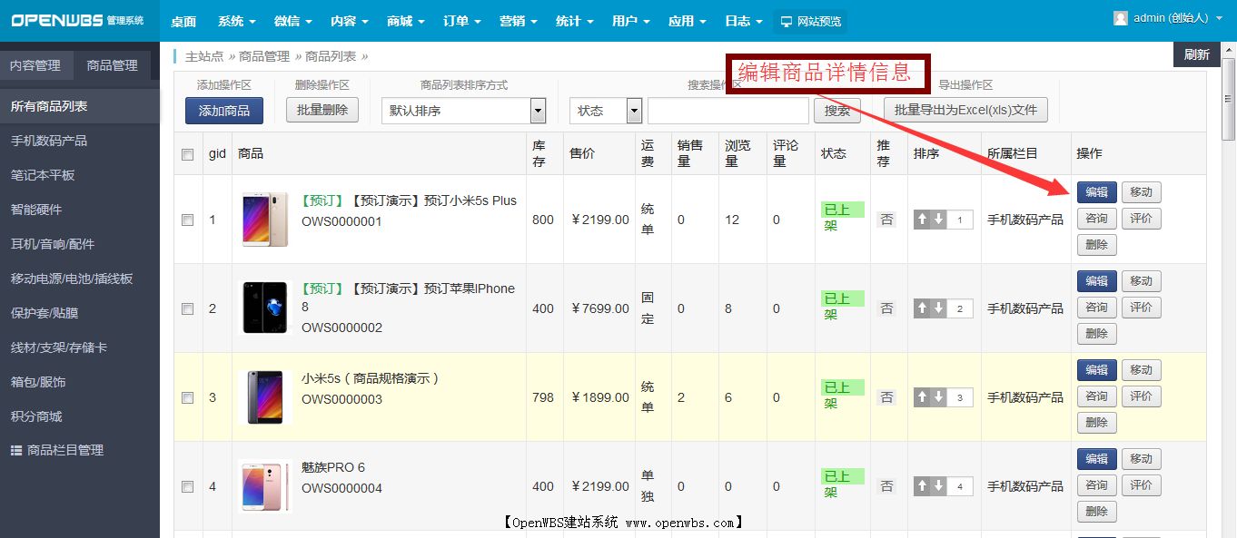The height and width of the screenshot is (538, 1237).
Task: Click the search input field
Action: (x=727, y=110)
